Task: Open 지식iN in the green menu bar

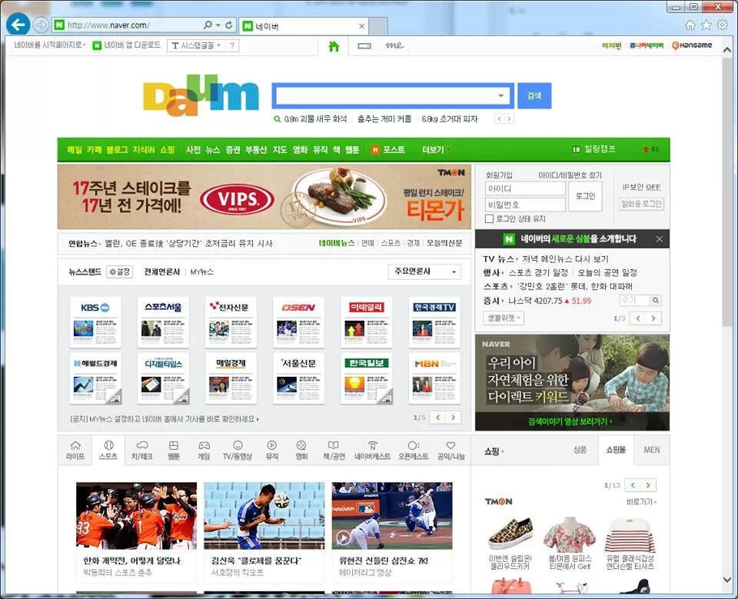Action: pyautogui.click(x=144, y=150)
